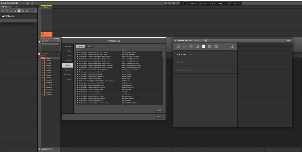The height and width of the screenshot is (152, 302).
Task: Open the Maschine main menu dropdown arrow
Action: (x=24, y=3)
